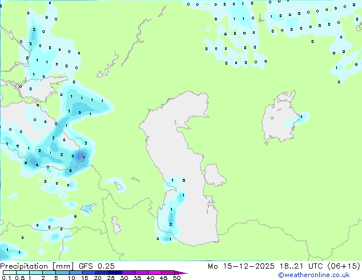Click the "5" precipitation value on map
The image size is (362, 280).
tap(70, 171)
